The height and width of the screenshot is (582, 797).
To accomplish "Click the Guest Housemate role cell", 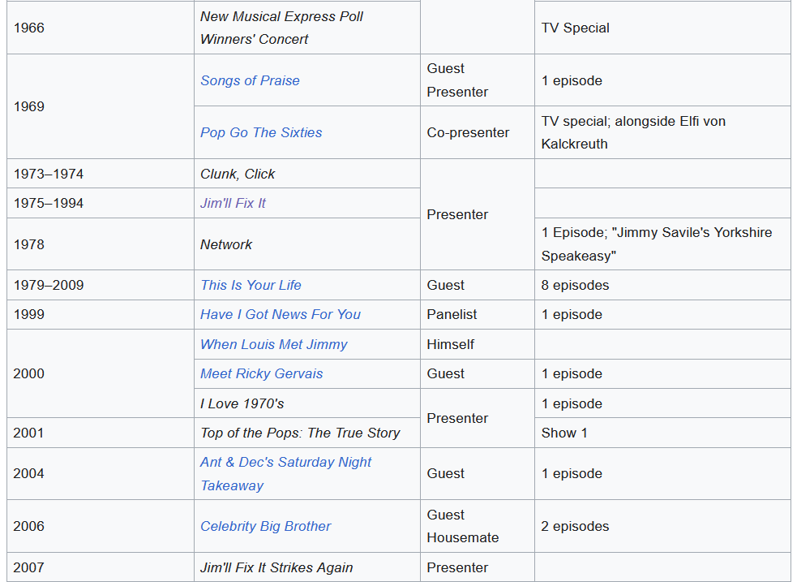I will pyautogui.click(x=478, y=526).
